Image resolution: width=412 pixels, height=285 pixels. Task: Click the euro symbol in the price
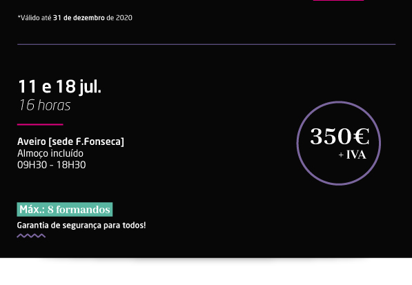[x=361, y=137]
